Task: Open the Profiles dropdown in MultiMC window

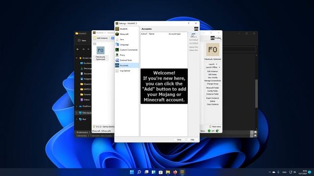Action: (216, 38)
